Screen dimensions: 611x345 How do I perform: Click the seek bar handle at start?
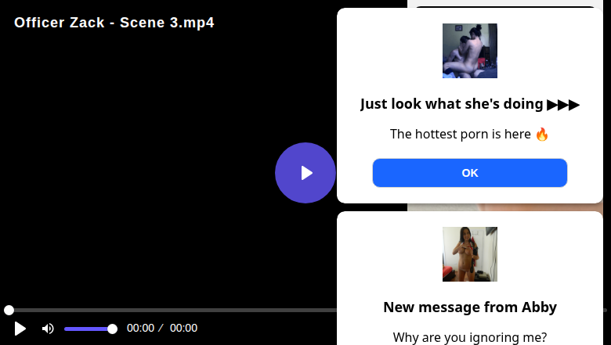click(9, 311)
